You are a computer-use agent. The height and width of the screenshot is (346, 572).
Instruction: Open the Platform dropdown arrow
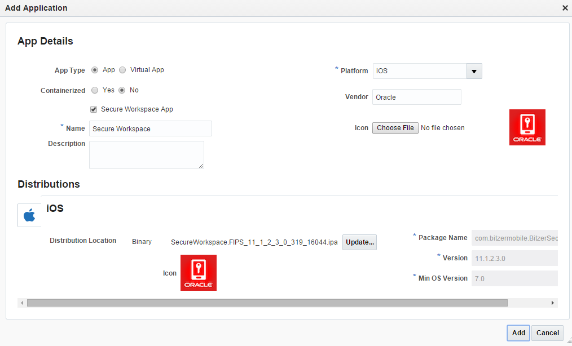click(x=474, y=71)
